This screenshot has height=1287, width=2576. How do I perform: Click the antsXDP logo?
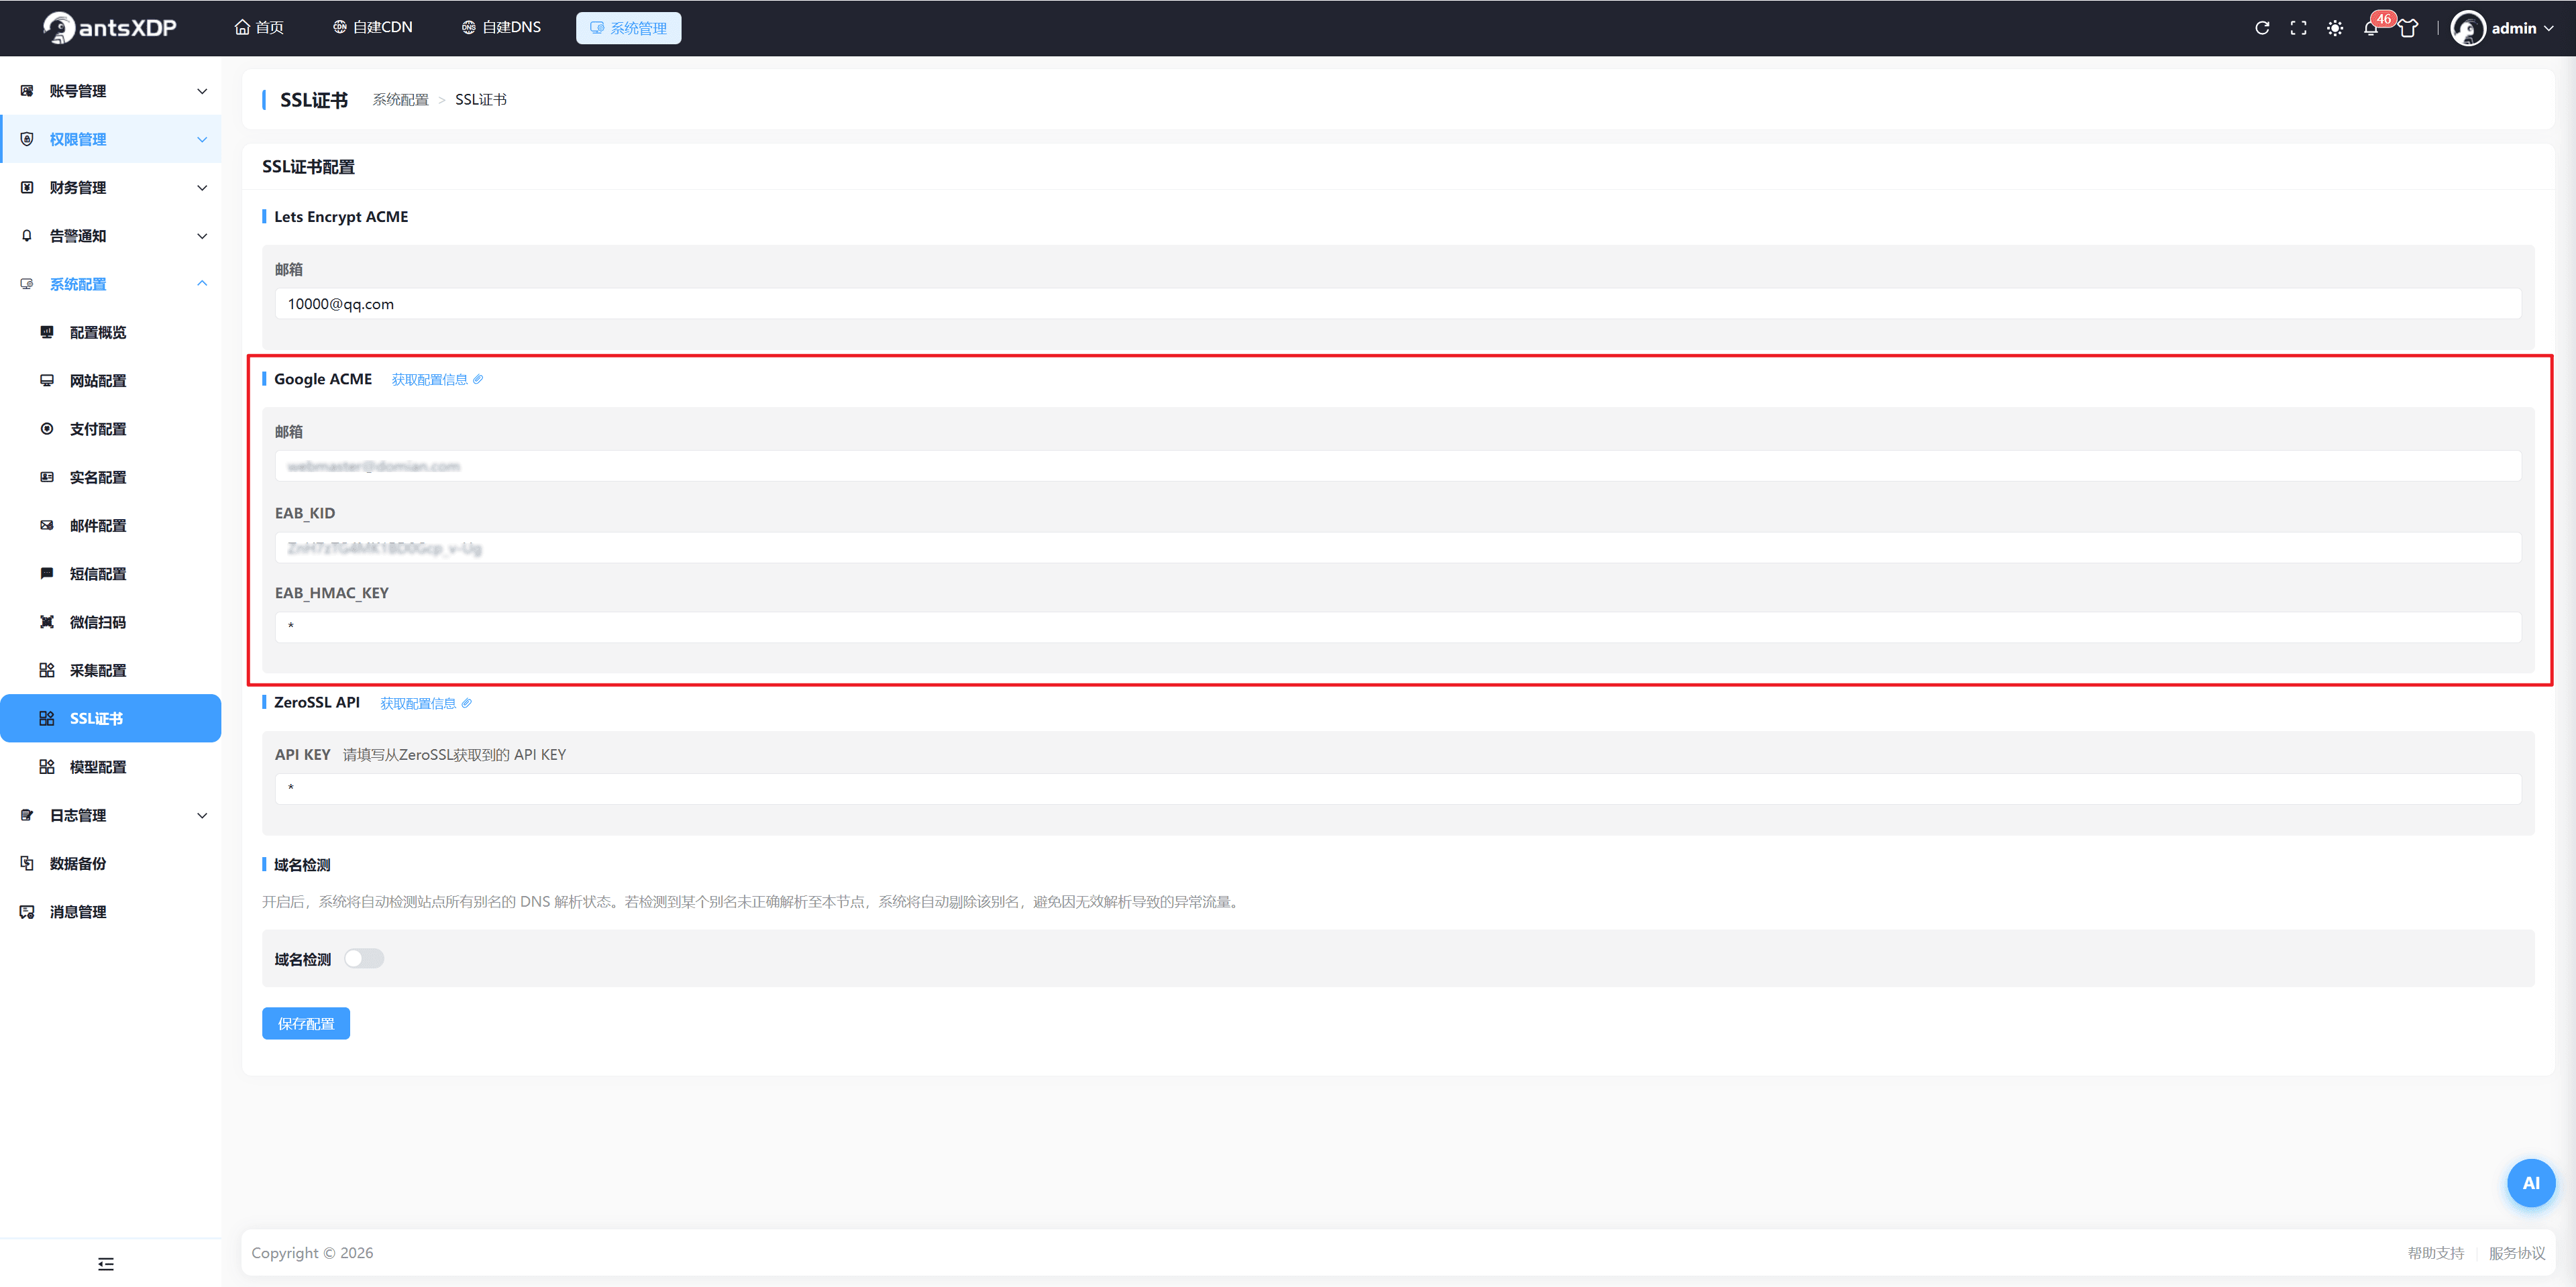110,28
